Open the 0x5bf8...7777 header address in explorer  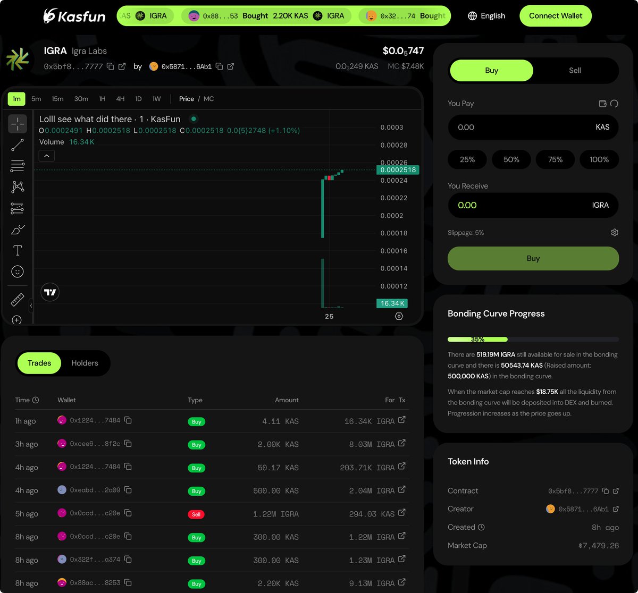pyautogui.click(x=122, y=66)
